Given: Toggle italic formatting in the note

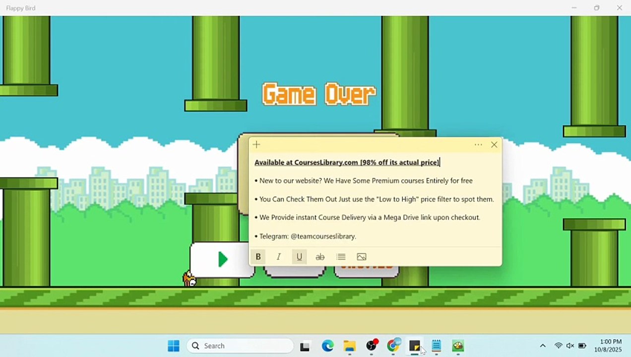Looking at the screenshot, I should (279, 257).
